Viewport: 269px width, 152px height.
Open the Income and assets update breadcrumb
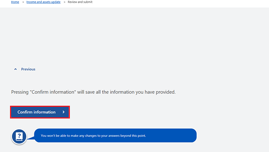pyautogui.click(x=43, y=2)
